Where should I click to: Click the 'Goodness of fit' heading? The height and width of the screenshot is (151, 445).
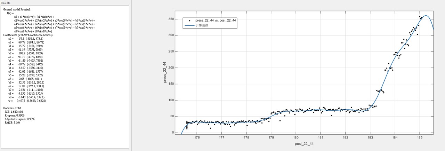13,108
